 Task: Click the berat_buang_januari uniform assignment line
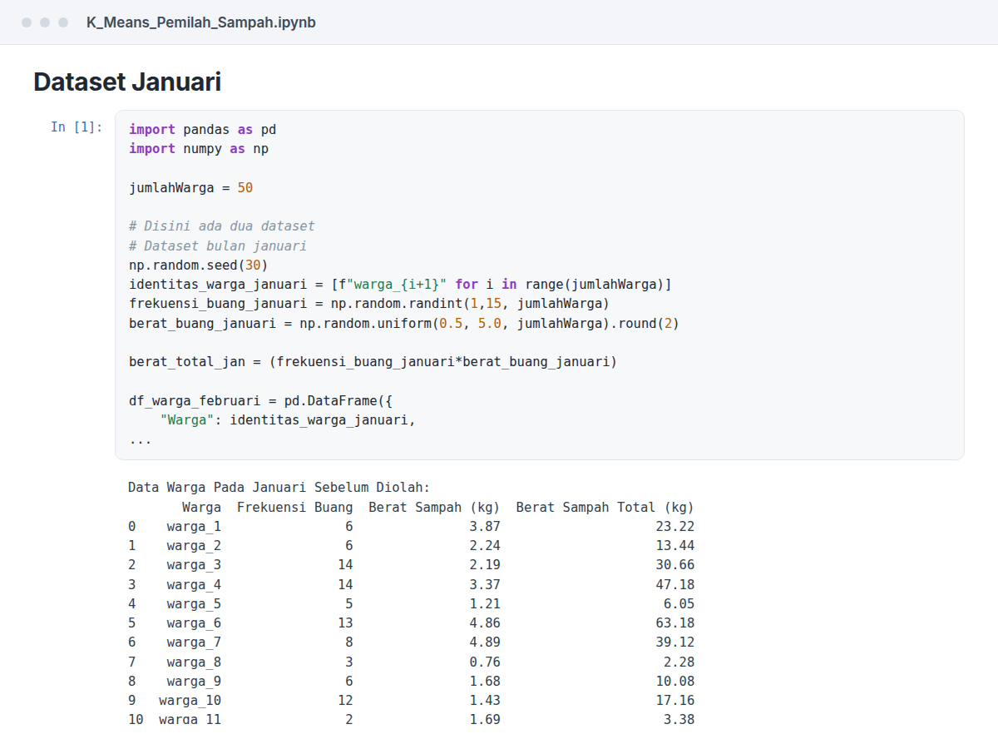pos(404,324)
